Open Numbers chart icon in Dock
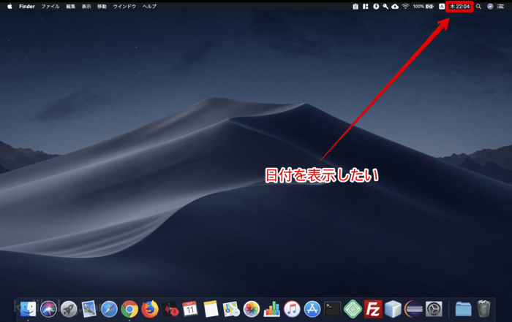This screenshot has width=512, height=322. (x=271, y=309)
